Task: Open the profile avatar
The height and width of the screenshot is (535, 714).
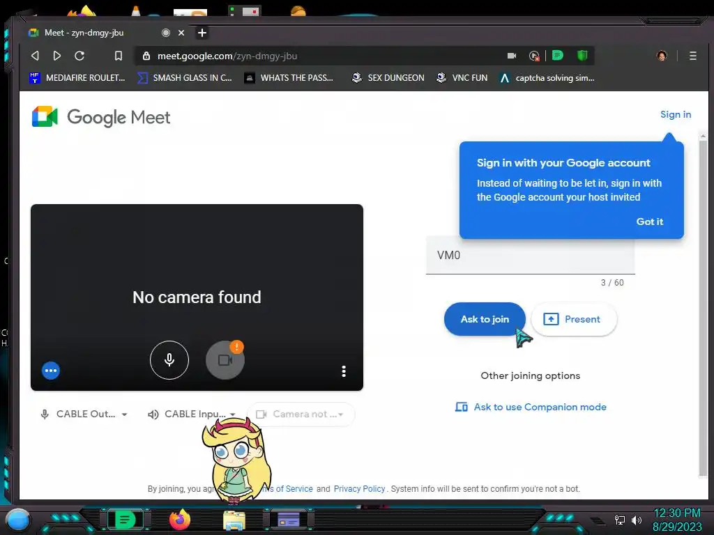Action: point(662,56)
